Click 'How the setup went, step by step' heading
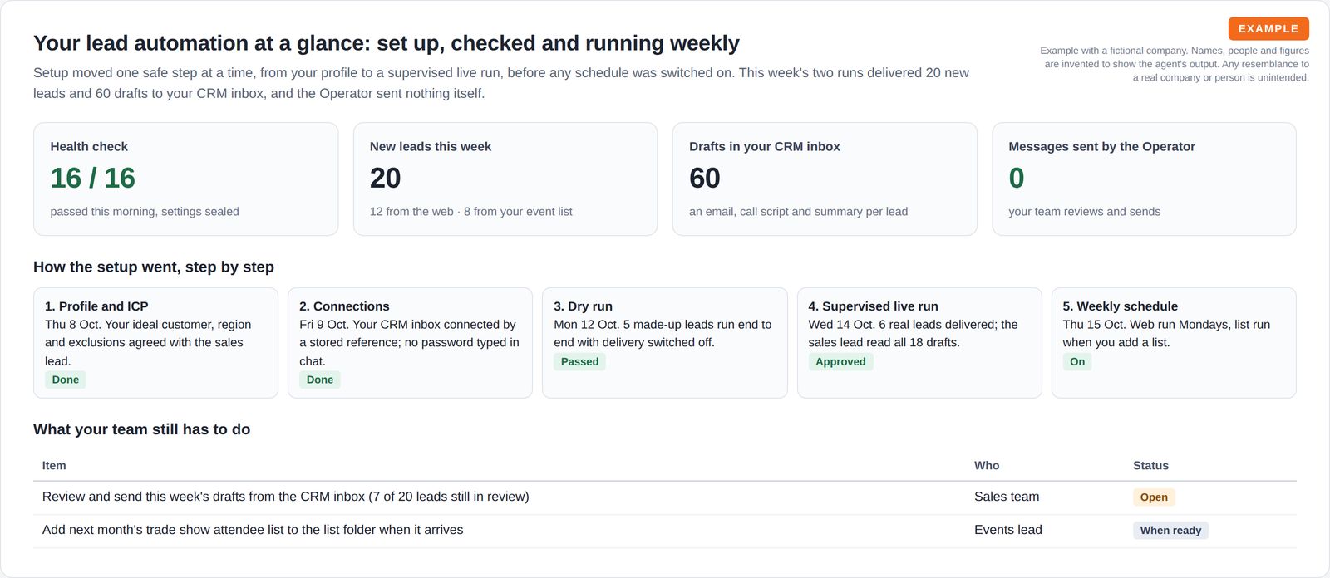 click(x=154, y=267)
